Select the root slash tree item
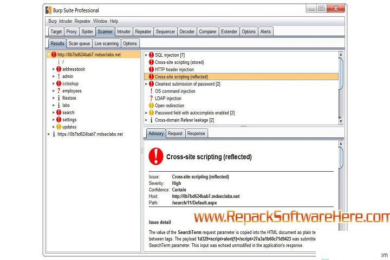Viewport: 390px width, 260px height. pos(63,62)
